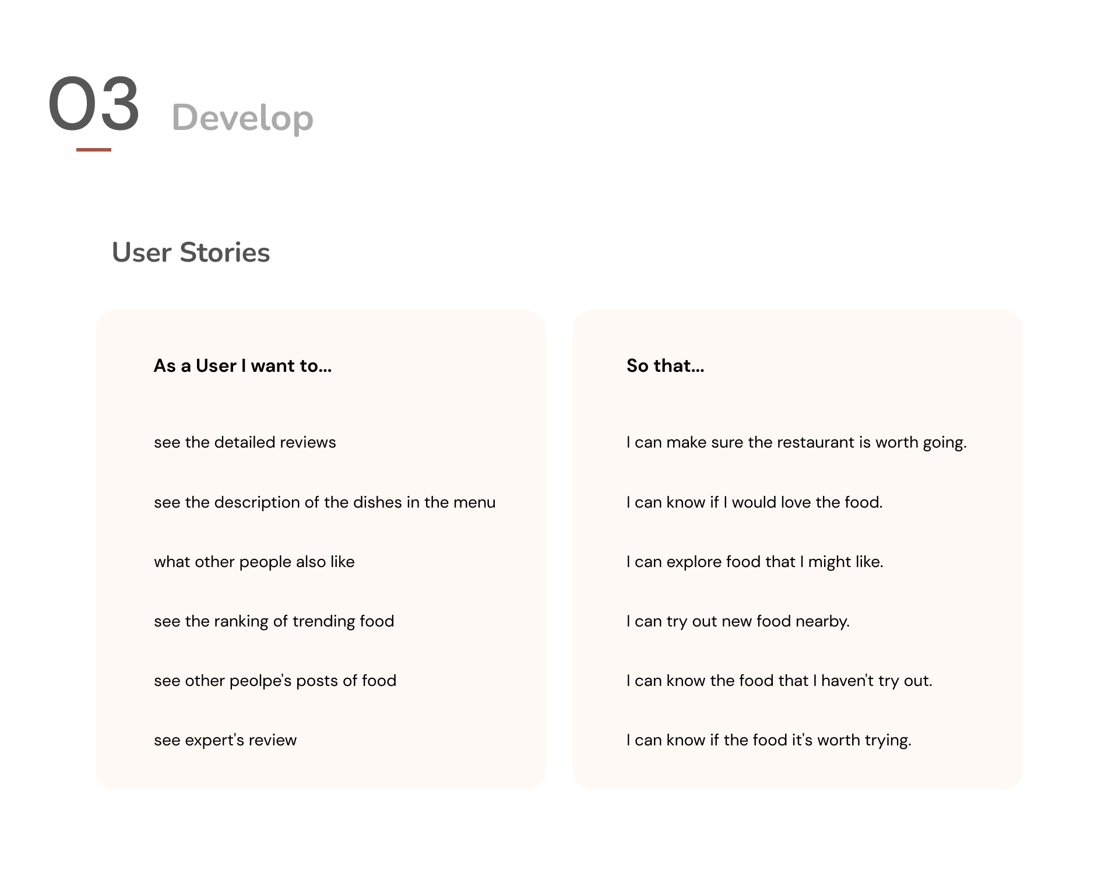Select "see the description of the dishes" line
1119x894 pixels.
(324, 502)
